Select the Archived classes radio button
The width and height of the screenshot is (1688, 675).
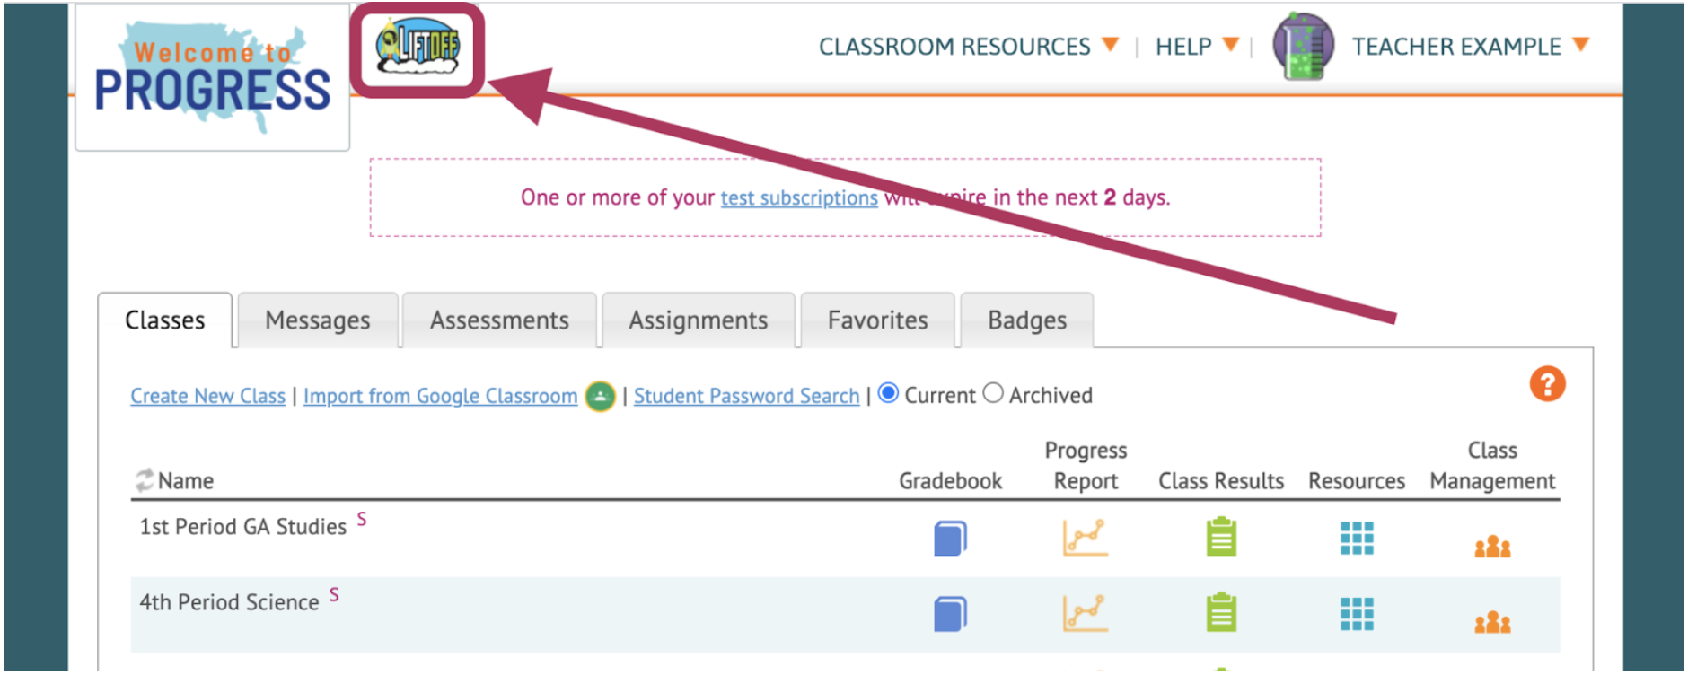pyautogui.click(x=992, y=393)
